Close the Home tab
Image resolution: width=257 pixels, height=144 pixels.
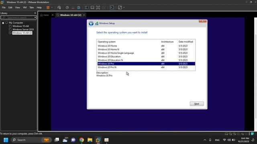click(53, 15)
